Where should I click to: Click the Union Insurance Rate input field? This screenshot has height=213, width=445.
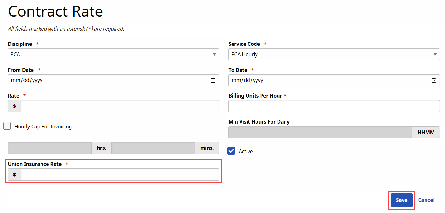(x=120, y=174)
